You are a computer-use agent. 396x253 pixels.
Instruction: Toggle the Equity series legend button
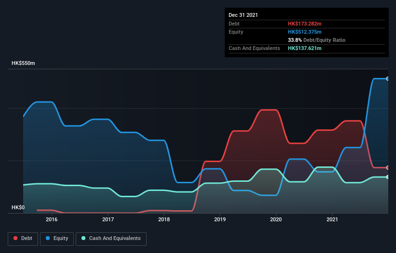pos(57,239)
